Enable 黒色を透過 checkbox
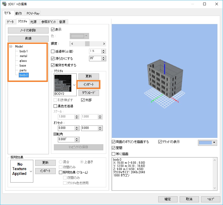 pos(55,106)
